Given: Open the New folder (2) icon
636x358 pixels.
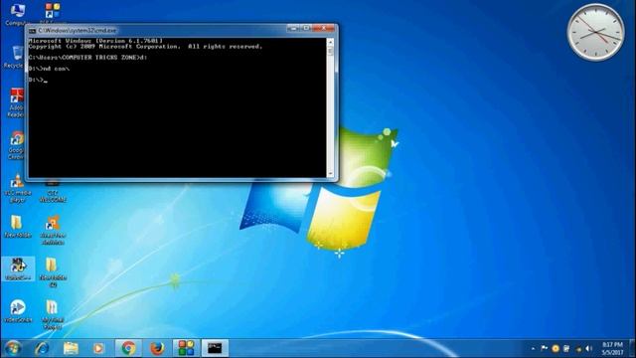Looking at the screenshot, I should 53,271.
